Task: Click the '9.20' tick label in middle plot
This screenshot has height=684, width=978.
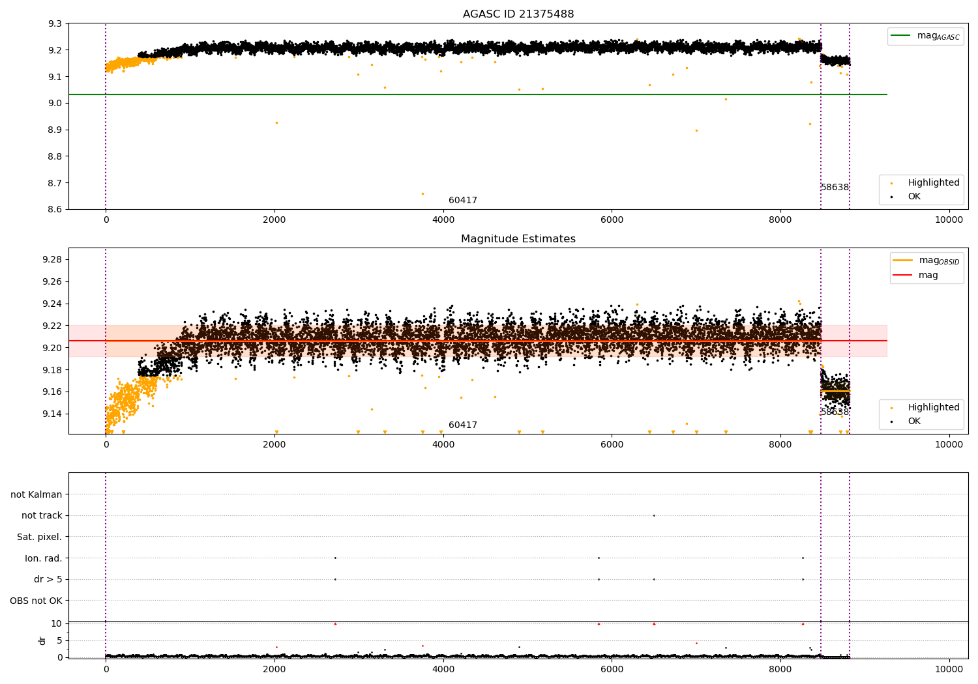Action: pyautogui.click(x=53, y=347)
